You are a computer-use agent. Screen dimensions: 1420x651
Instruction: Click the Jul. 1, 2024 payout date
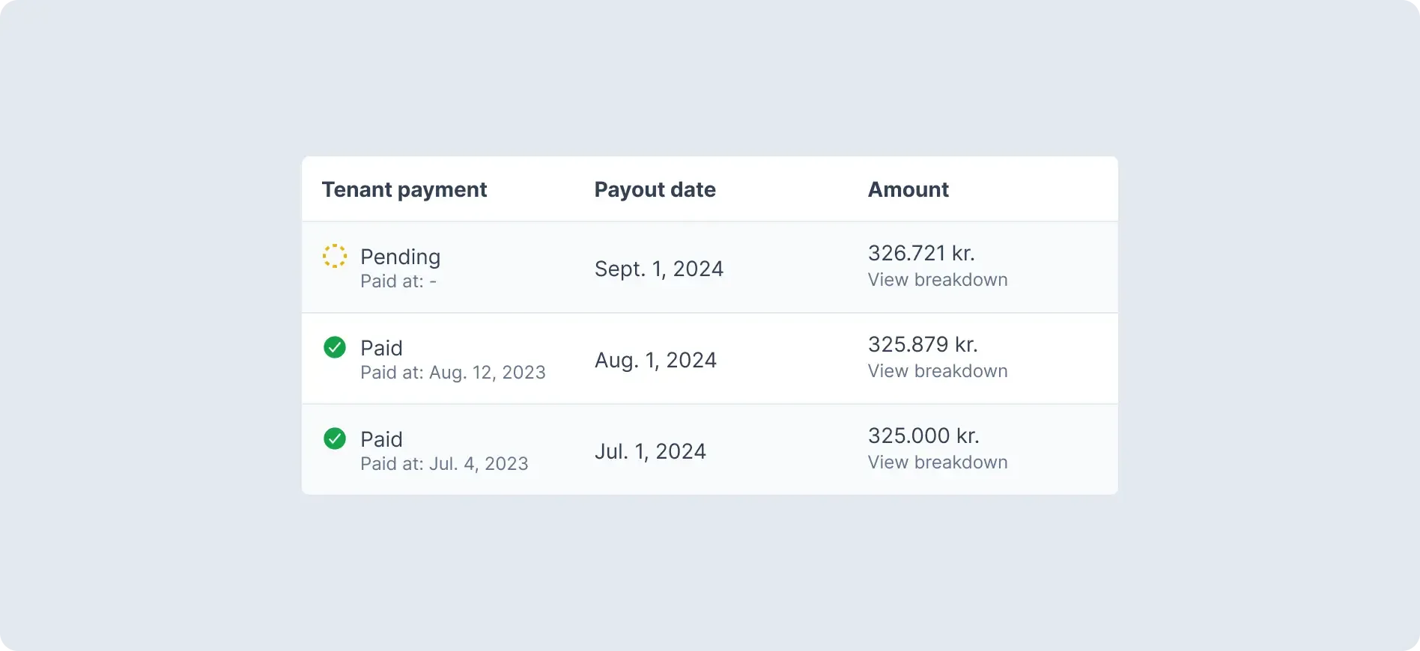(x=650, y=451)
